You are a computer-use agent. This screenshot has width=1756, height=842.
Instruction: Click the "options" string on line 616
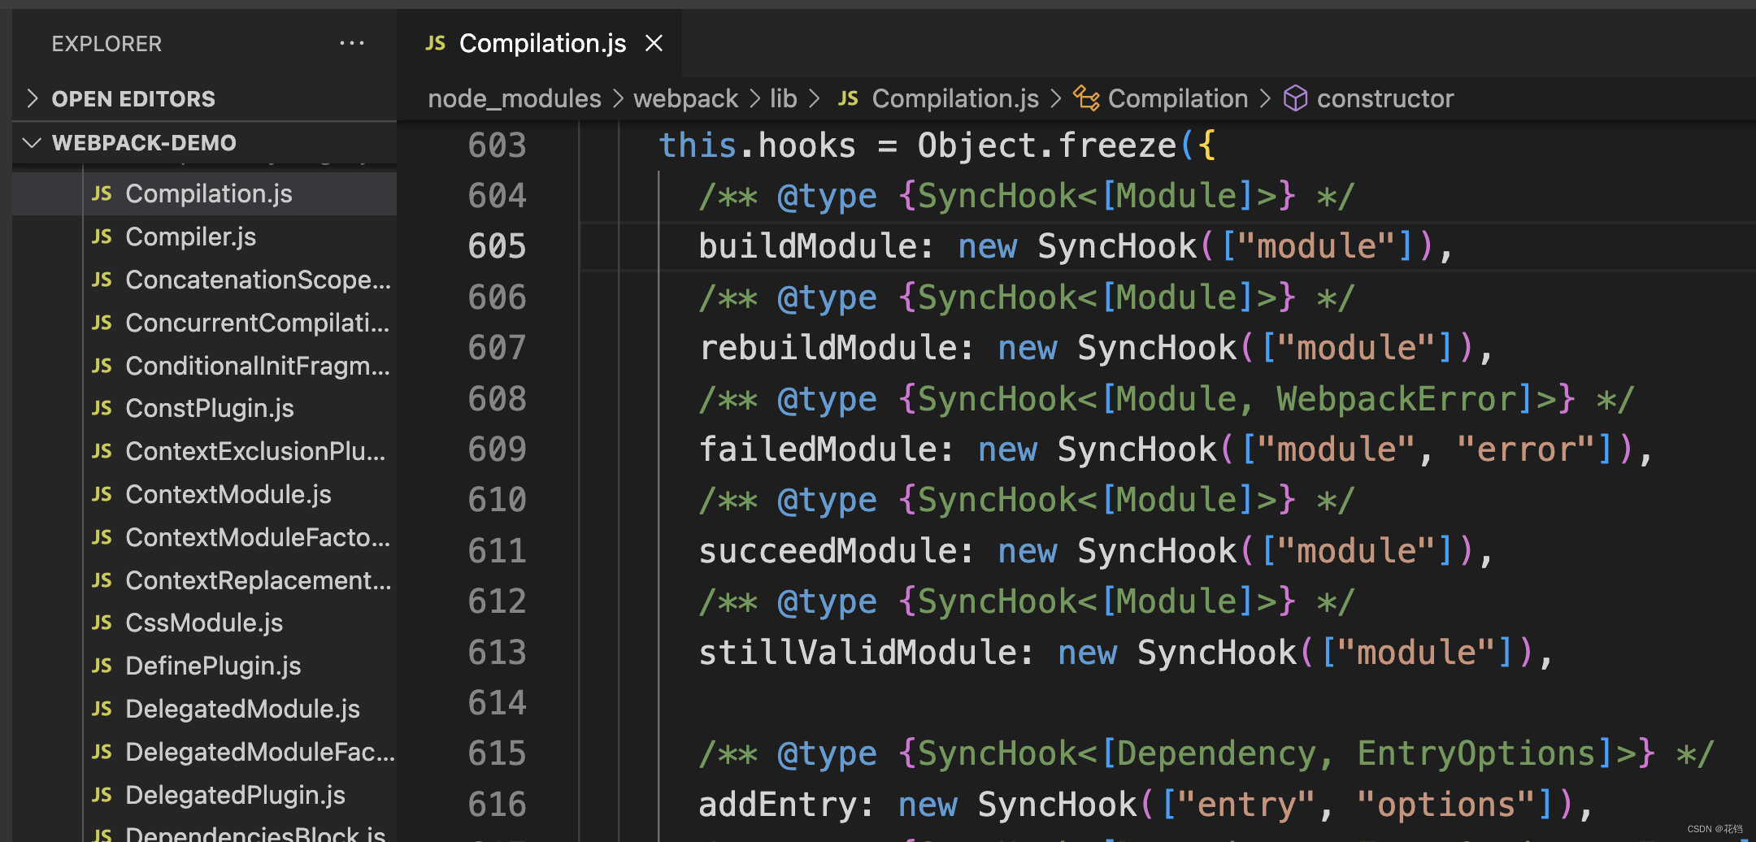(x=1446, y=805)
